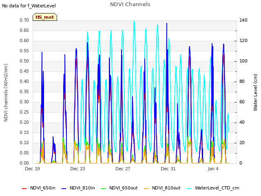Click the HS_met annotation box
This screenshot has height=196, width=261.
pyautogui.click(x=45, y=17)
